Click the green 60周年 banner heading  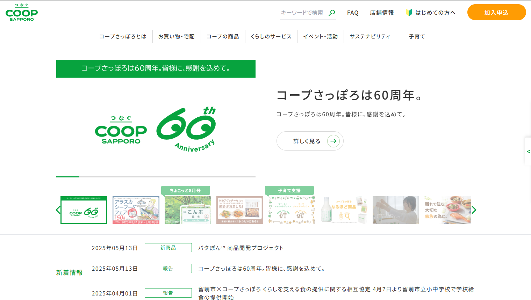[156, 68]
